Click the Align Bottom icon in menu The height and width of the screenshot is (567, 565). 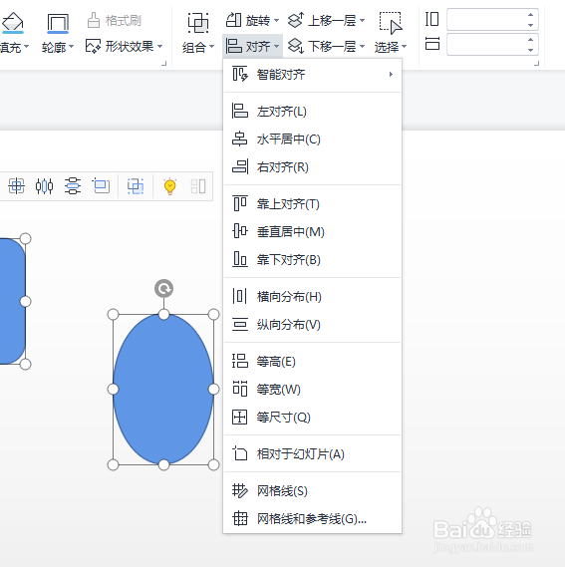point(240,259)
